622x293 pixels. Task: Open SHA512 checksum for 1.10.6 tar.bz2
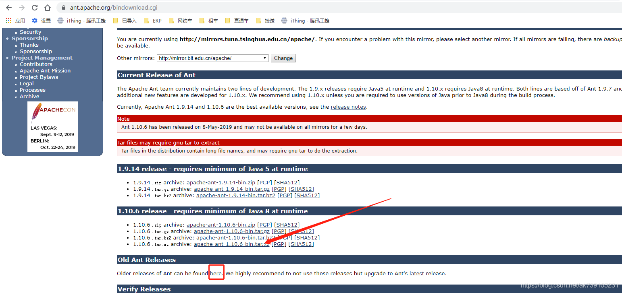[307, 238]
